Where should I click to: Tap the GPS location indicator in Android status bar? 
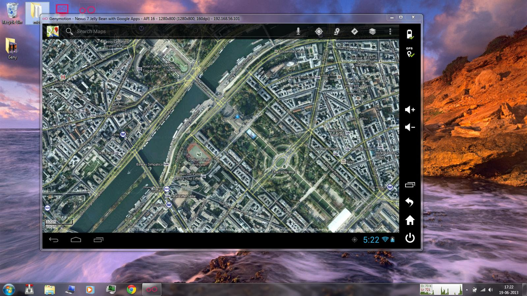(354, 240)
